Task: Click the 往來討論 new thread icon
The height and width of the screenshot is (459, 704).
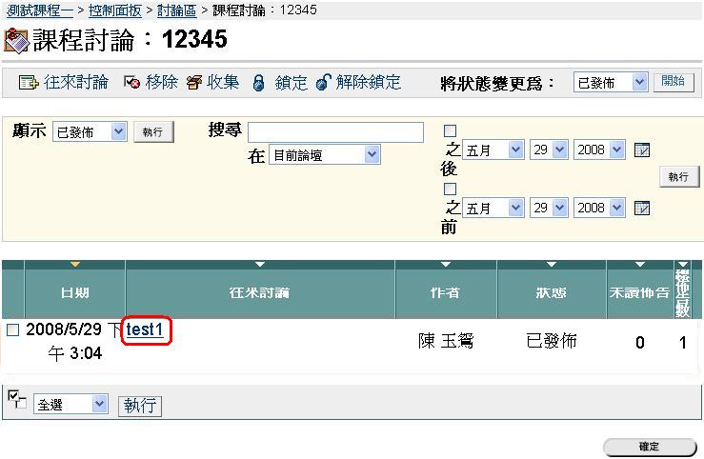Action: point(28,83)
